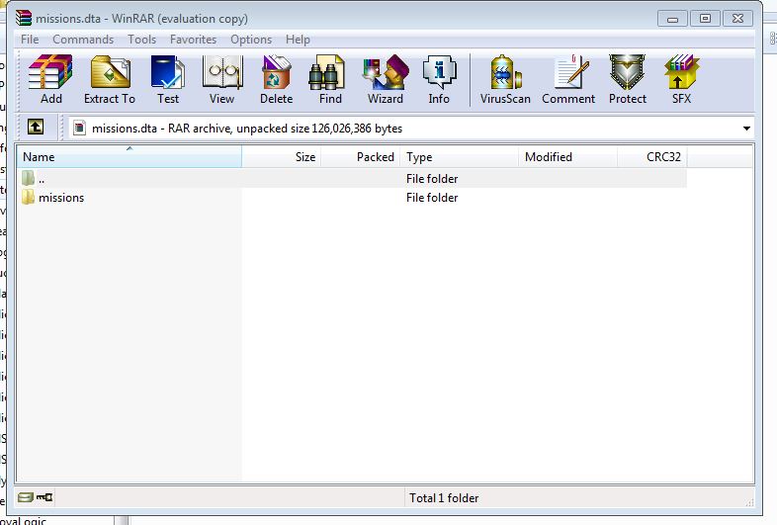The image size is (777, 525).
Task: Sort list by Packed column
Action: pyautogui.click(x=361, y=156)
